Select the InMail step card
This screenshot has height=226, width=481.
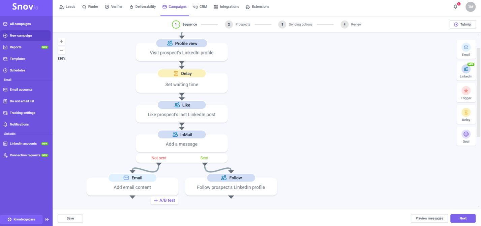[x=182, y=141]
